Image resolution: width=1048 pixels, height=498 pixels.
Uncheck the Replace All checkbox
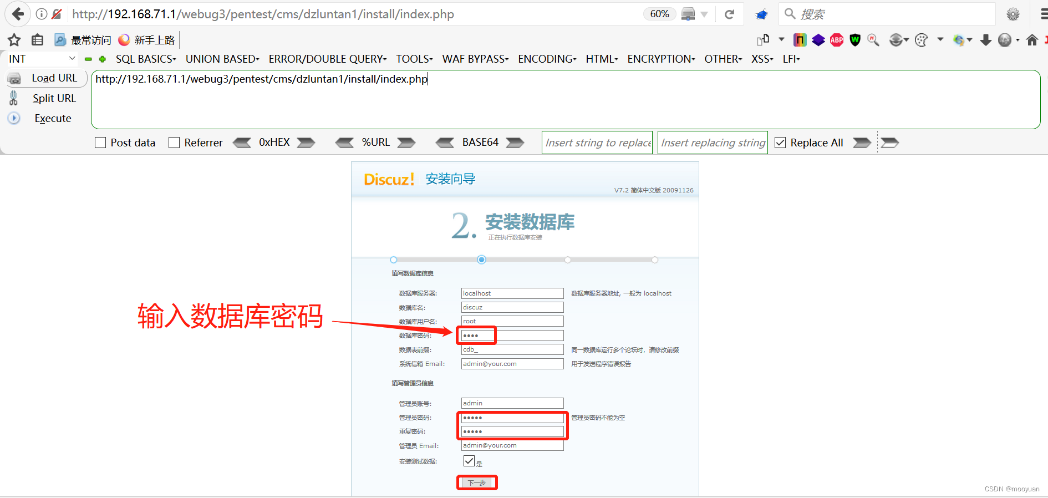[x=780, y=143]
